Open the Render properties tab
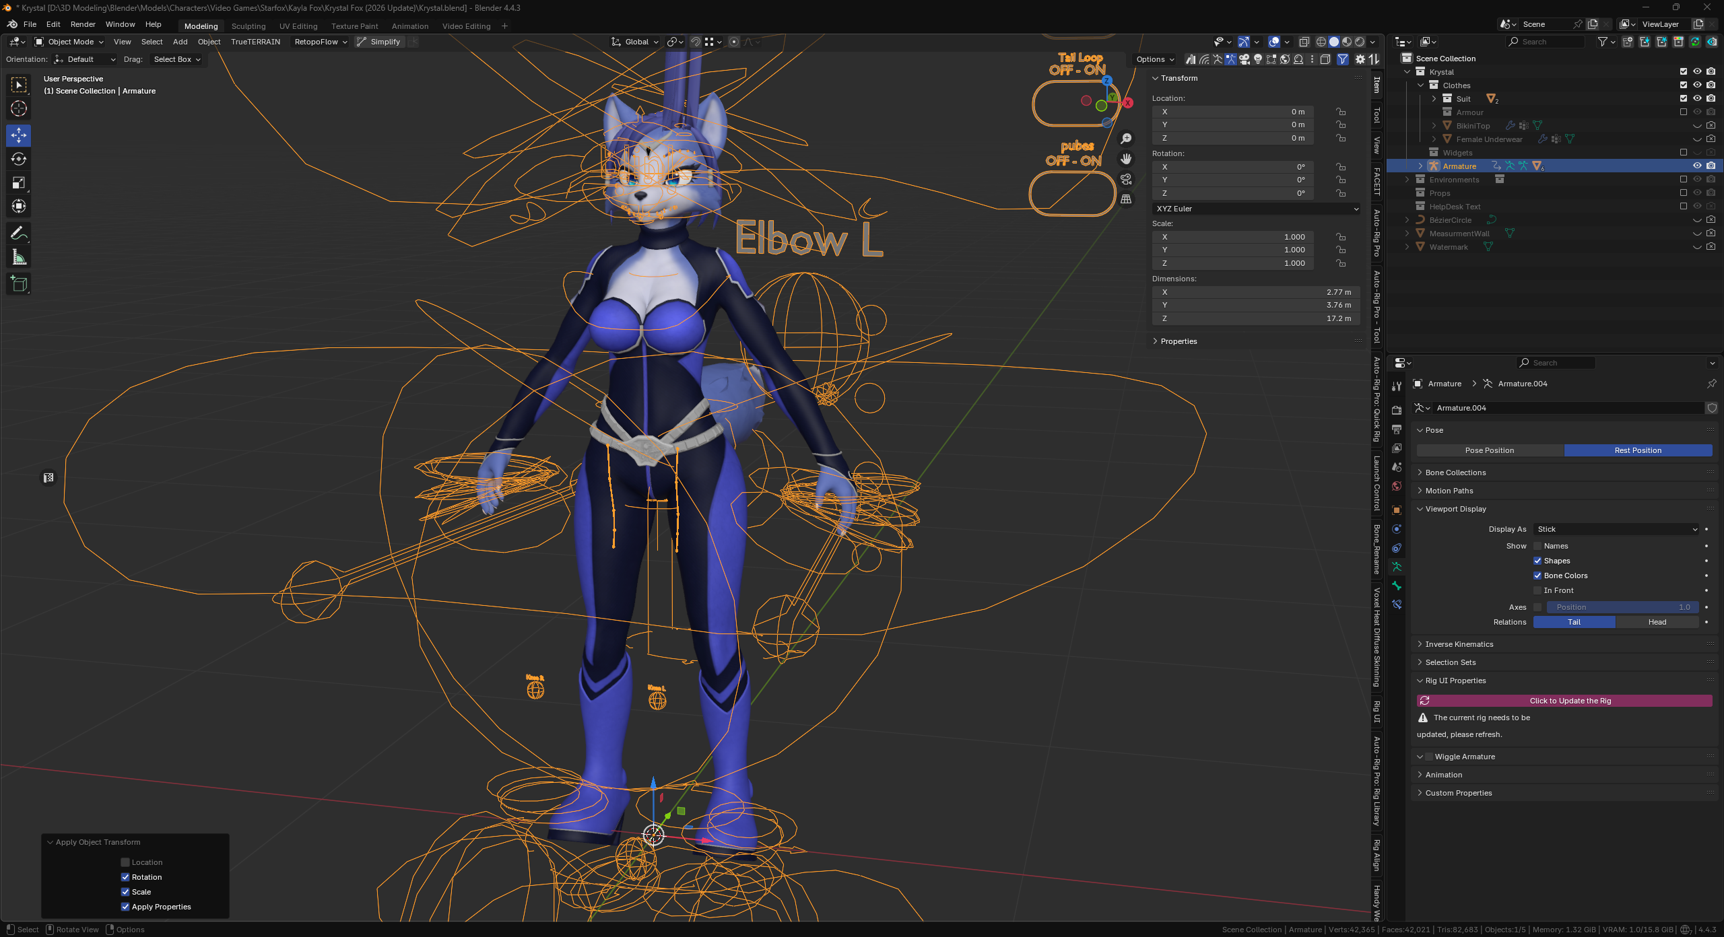The width and height of the screenshot is (1724, 937). (x=1397, y=410)
